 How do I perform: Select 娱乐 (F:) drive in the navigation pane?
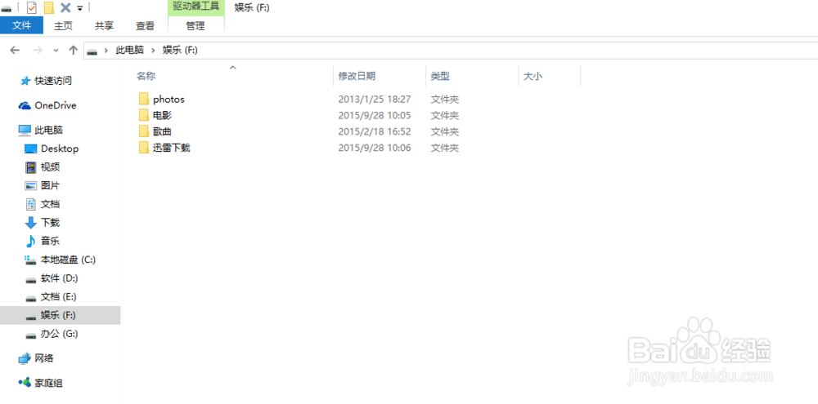60,316
